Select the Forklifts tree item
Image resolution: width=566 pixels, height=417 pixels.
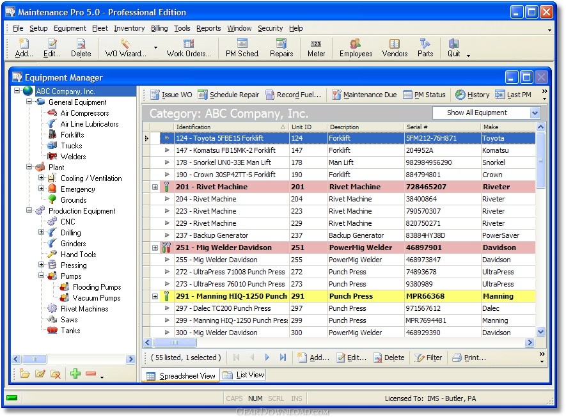pyautogui.click(x=72, y=135)
